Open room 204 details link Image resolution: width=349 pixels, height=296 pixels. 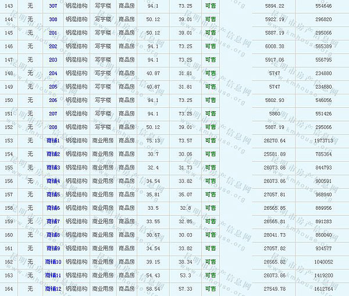[x=53, y=73]
